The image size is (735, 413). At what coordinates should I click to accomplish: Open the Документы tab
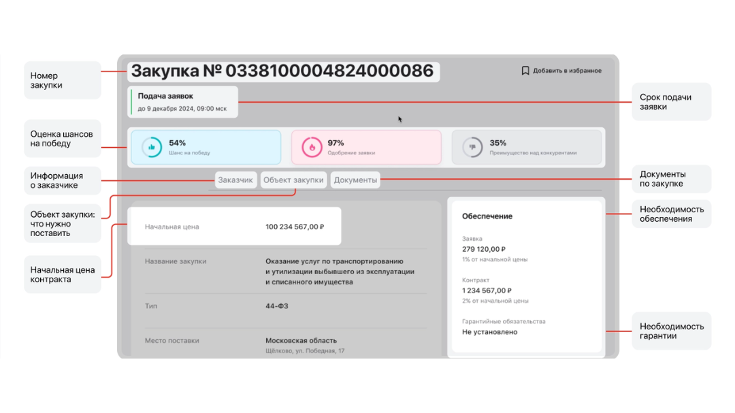coord(355,180)
